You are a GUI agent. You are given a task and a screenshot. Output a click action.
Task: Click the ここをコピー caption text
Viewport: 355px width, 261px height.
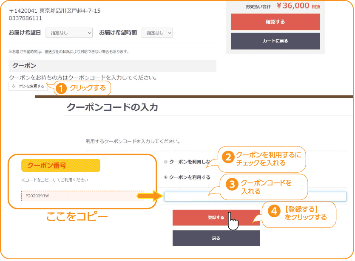pos(77,217)
